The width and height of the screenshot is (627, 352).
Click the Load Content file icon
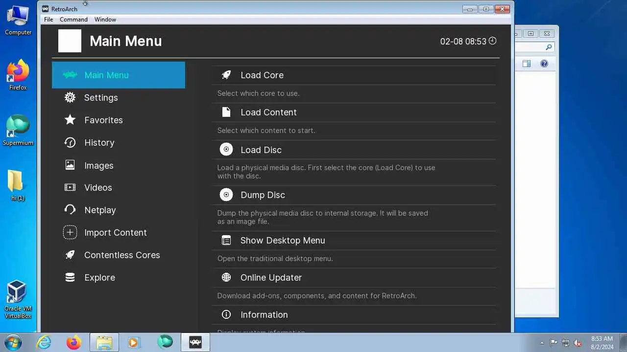[226, 112]
